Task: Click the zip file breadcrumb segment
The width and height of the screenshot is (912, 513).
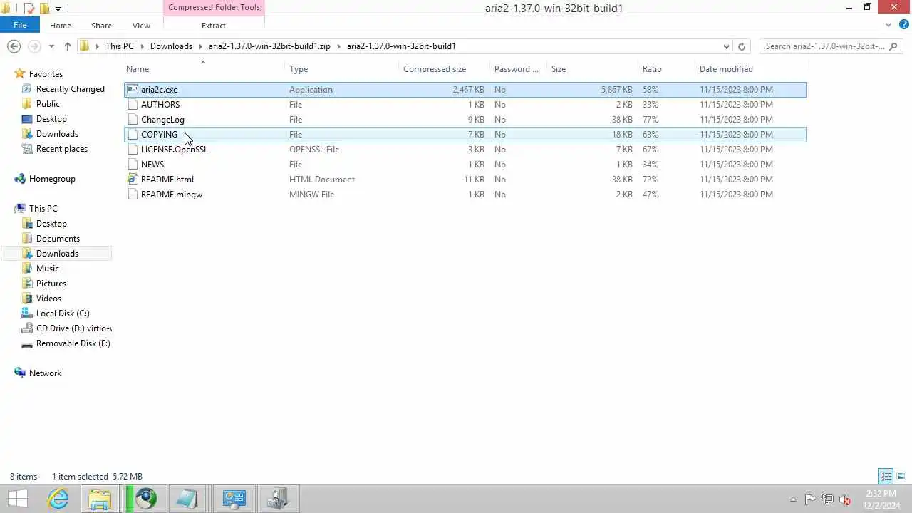Action: tap(269, 46)
